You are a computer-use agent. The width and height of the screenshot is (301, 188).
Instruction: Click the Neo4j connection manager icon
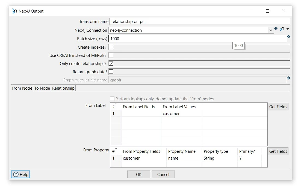point(282,29)
